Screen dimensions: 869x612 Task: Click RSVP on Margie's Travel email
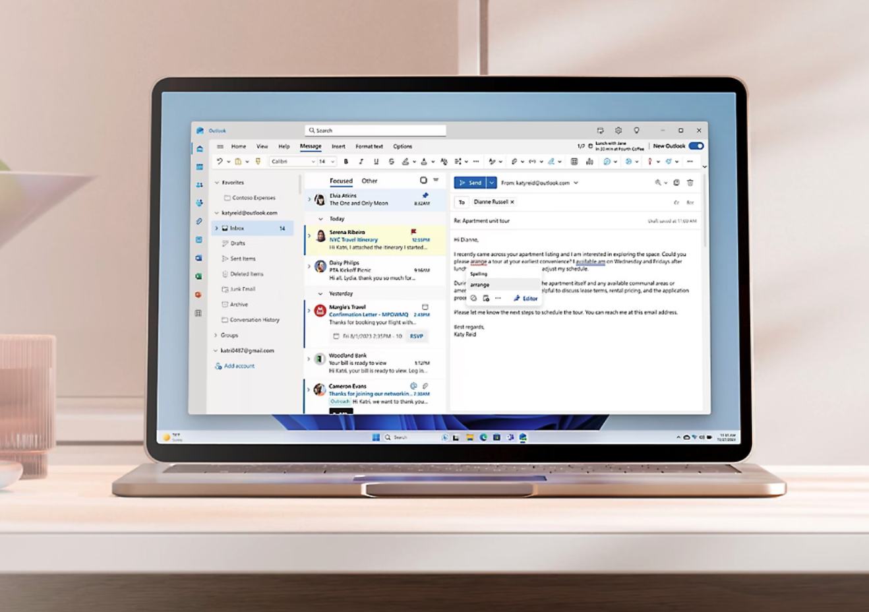tap(417, 336)
